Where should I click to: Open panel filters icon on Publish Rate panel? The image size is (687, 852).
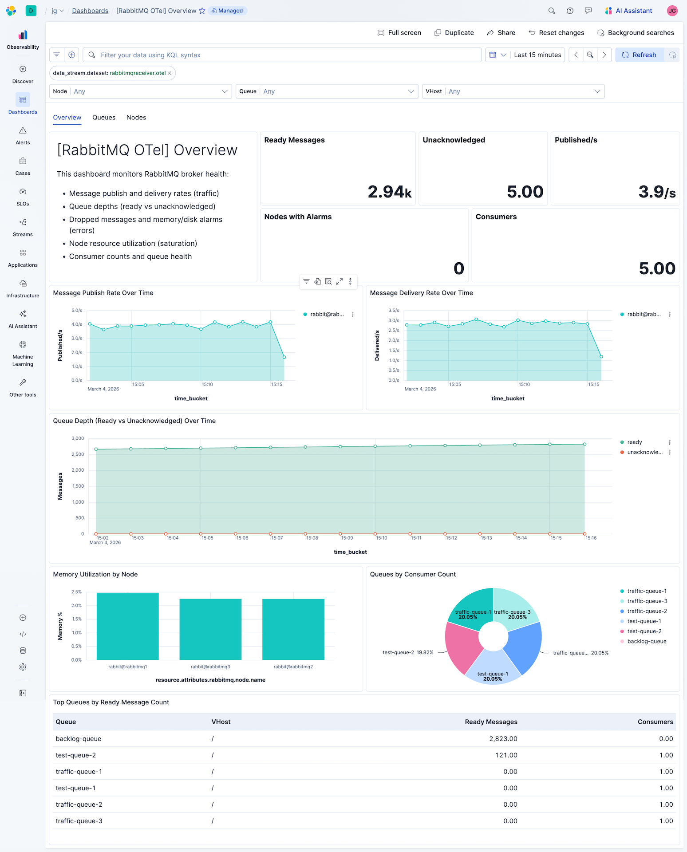306,281
